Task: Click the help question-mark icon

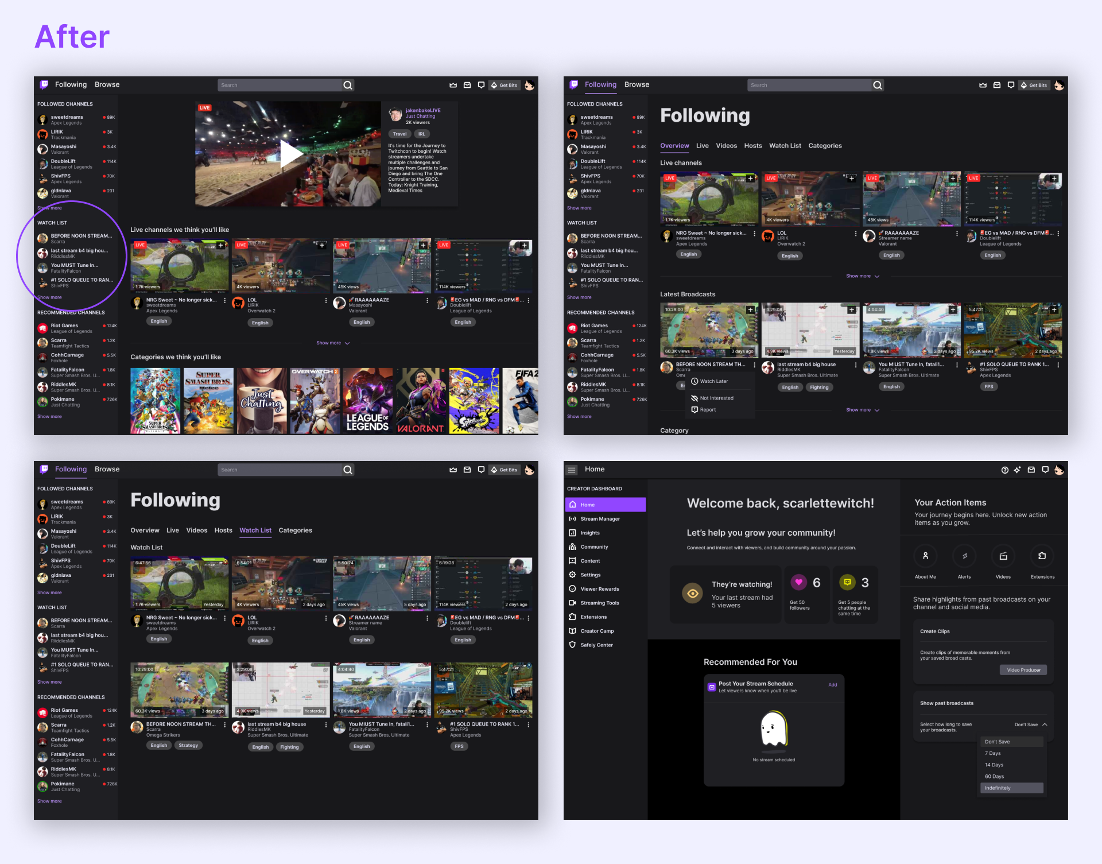Action: tap(1004, 470)
